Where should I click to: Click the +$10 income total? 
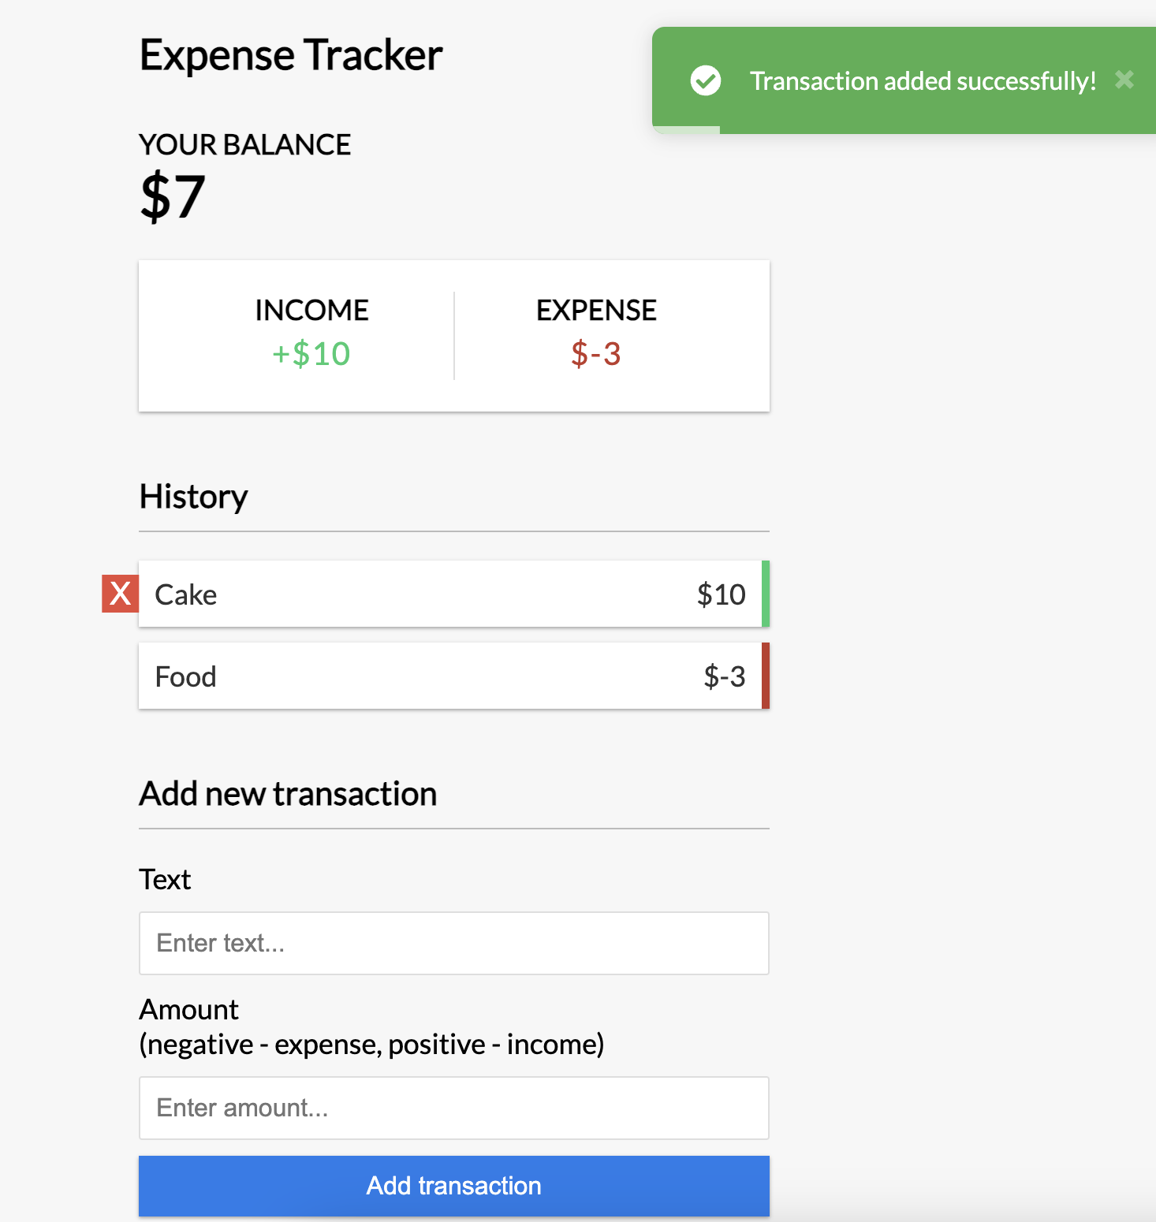[311, 354]
